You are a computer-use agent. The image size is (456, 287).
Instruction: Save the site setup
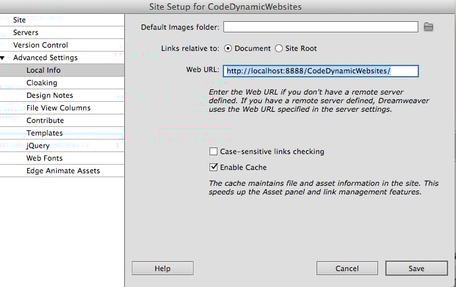click(x=416, y=268)
